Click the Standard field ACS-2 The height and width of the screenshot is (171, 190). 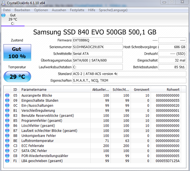(129, 74)
